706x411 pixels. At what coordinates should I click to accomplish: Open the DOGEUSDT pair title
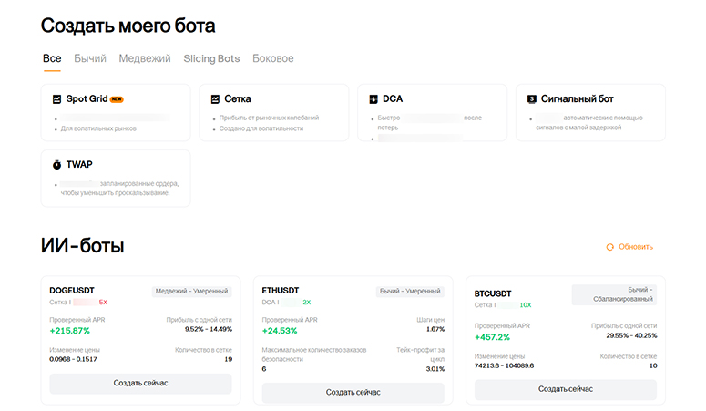(x=73, y=290)
